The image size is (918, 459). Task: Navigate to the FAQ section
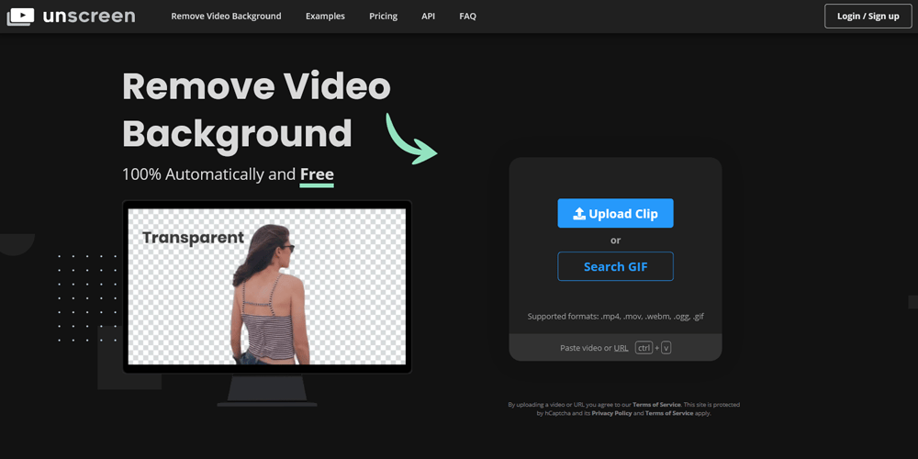tap(467, 17)
